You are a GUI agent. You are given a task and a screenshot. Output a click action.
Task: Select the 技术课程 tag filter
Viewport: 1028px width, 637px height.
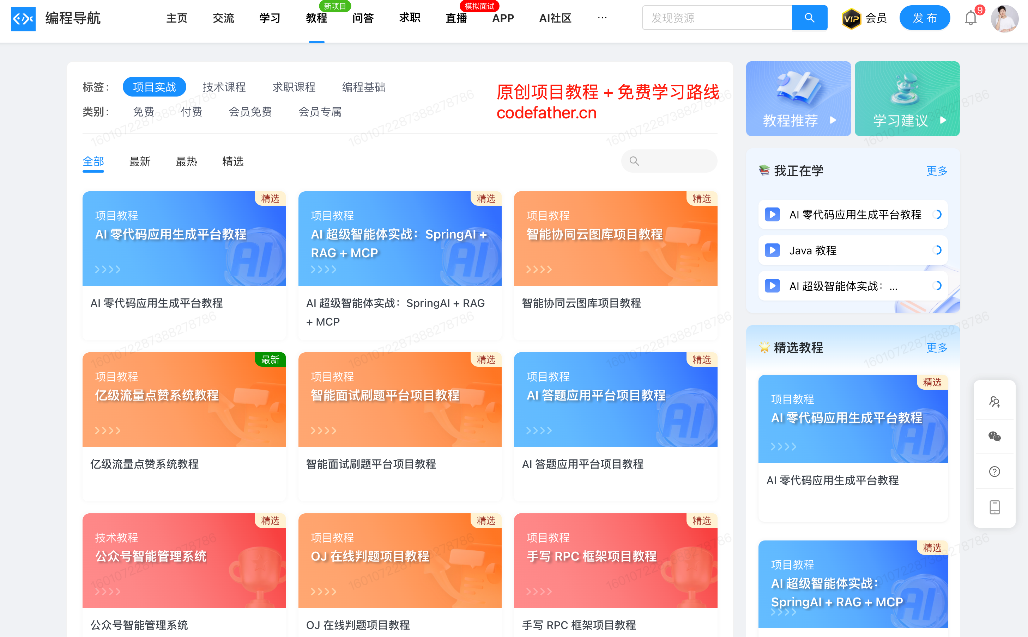click(224, 87)
